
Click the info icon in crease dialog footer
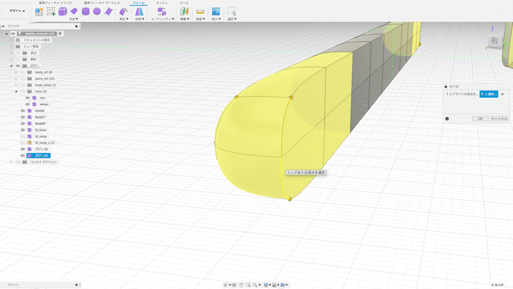[x=447, y=119]
